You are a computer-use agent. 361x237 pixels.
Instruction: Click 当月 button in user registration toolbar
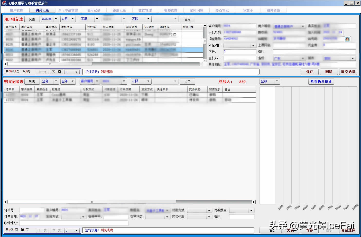pyautogui.click(x=187, y=19)
